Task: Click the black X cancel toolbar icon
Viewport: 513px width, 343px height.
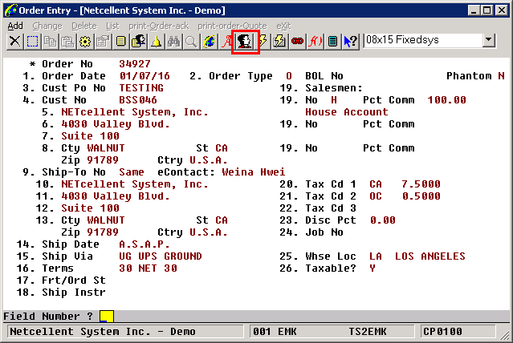Action: coord(14,42)
